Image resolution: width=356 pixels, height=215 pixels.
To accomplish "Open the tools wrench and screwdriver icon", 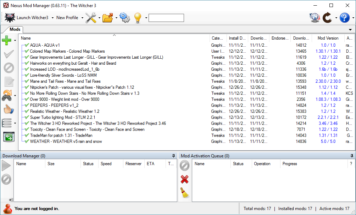I will 91,18.
